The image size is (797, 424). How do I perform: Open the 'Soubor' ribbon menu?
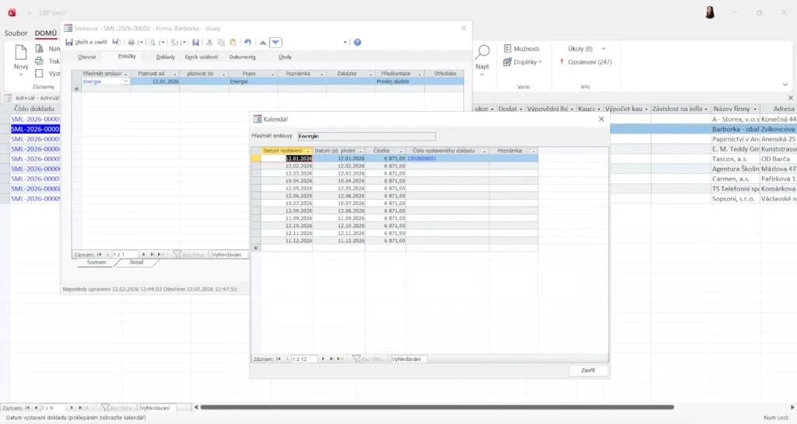(x=16, y=33)
